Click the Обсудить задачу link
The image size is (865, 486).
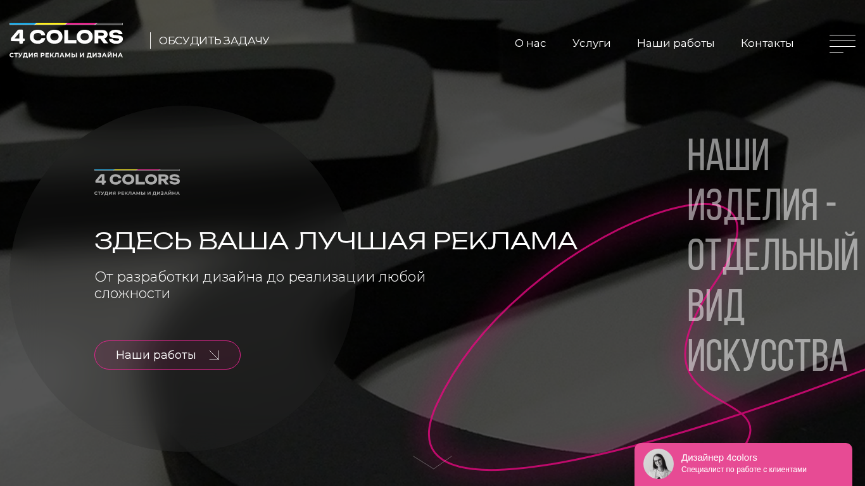click(x=214, y=40)
